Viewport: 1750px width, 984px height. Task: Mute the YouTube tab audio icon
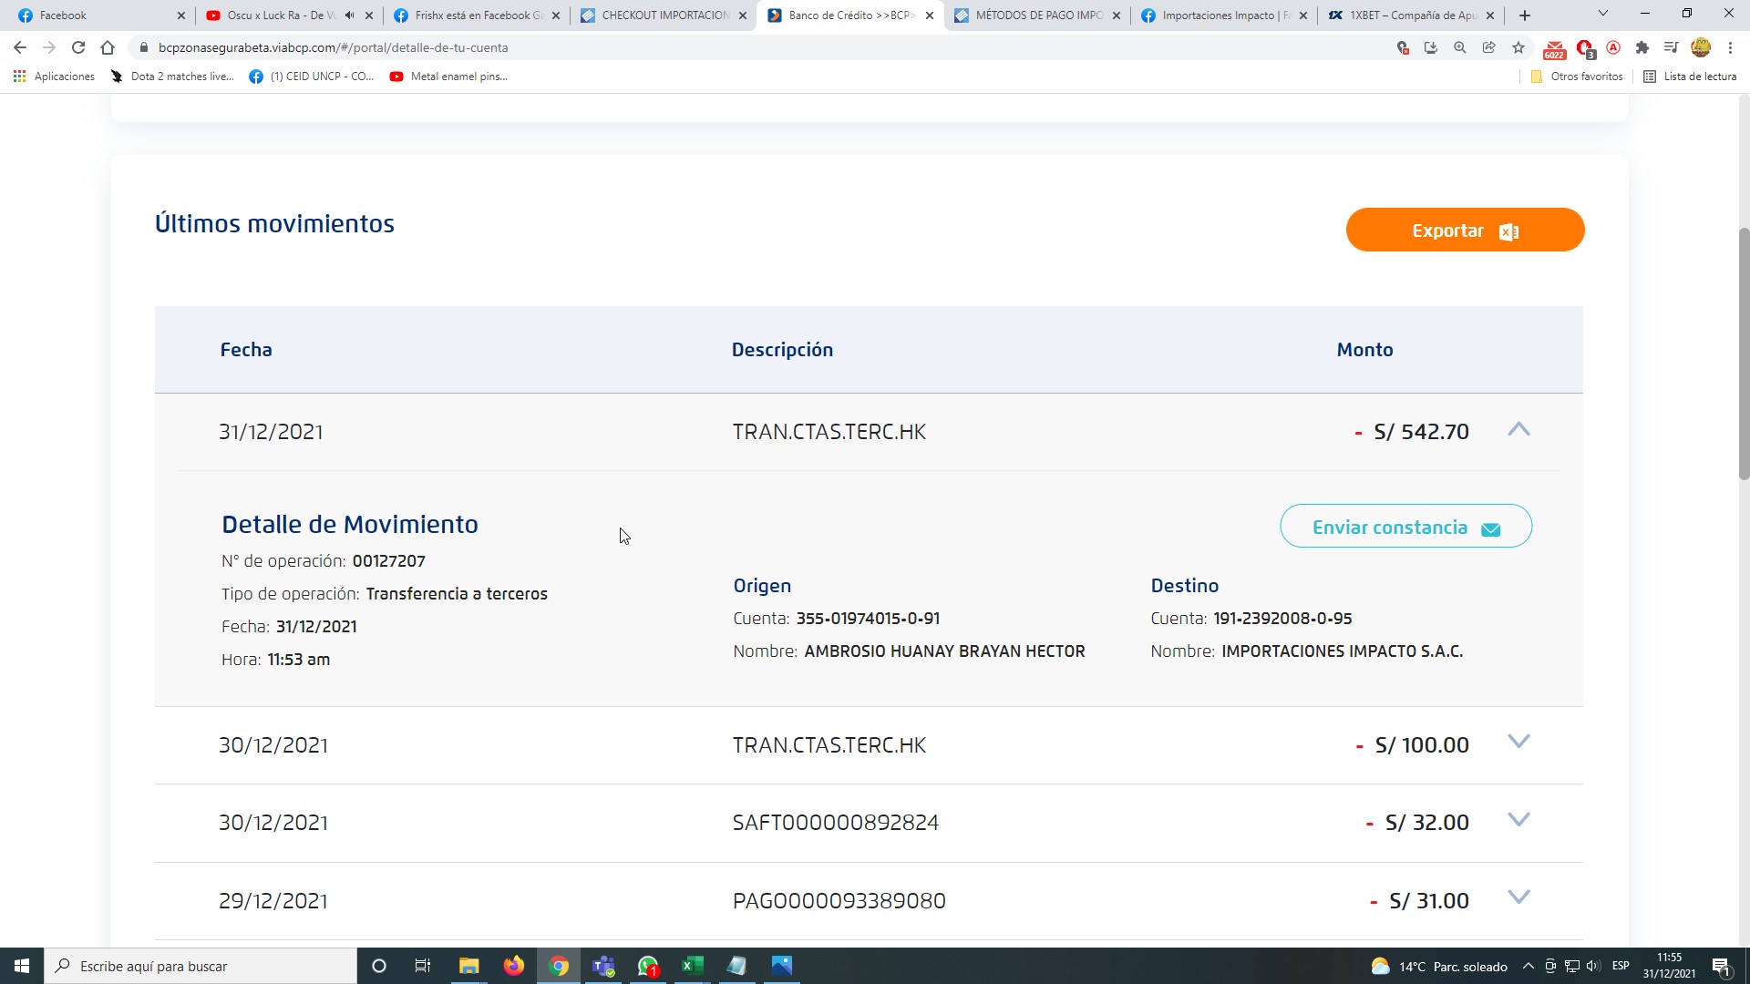[350, 15]
